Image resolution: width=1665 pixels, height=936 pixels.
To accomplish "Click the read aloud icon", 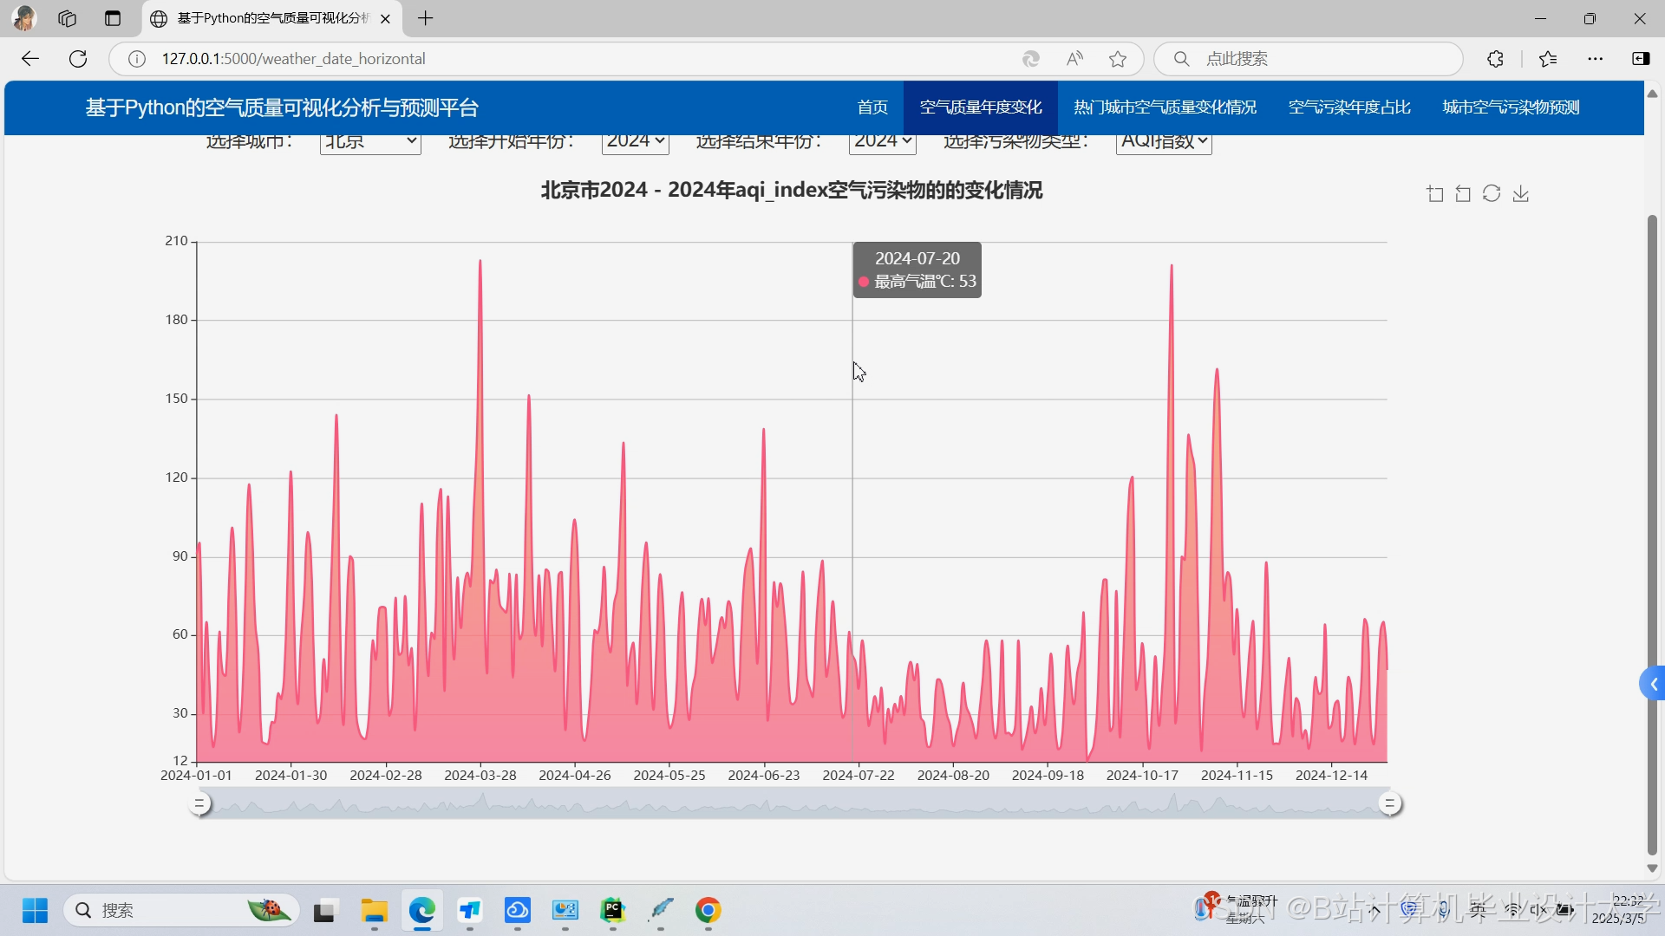I will coord(1074,59).
